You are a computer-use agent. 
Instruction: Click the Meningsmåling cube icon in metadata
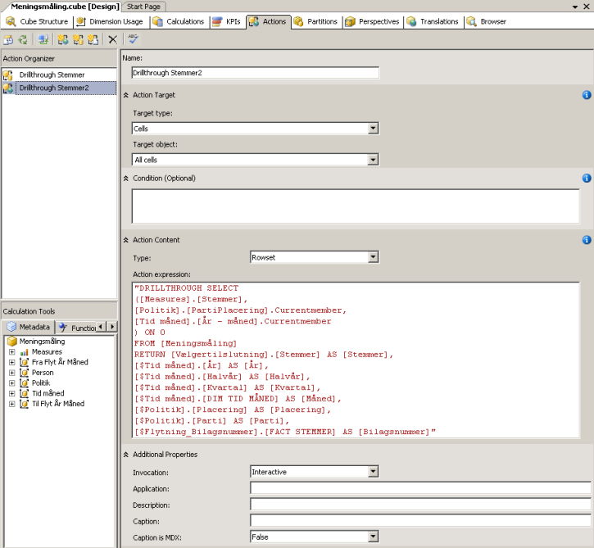12,342
